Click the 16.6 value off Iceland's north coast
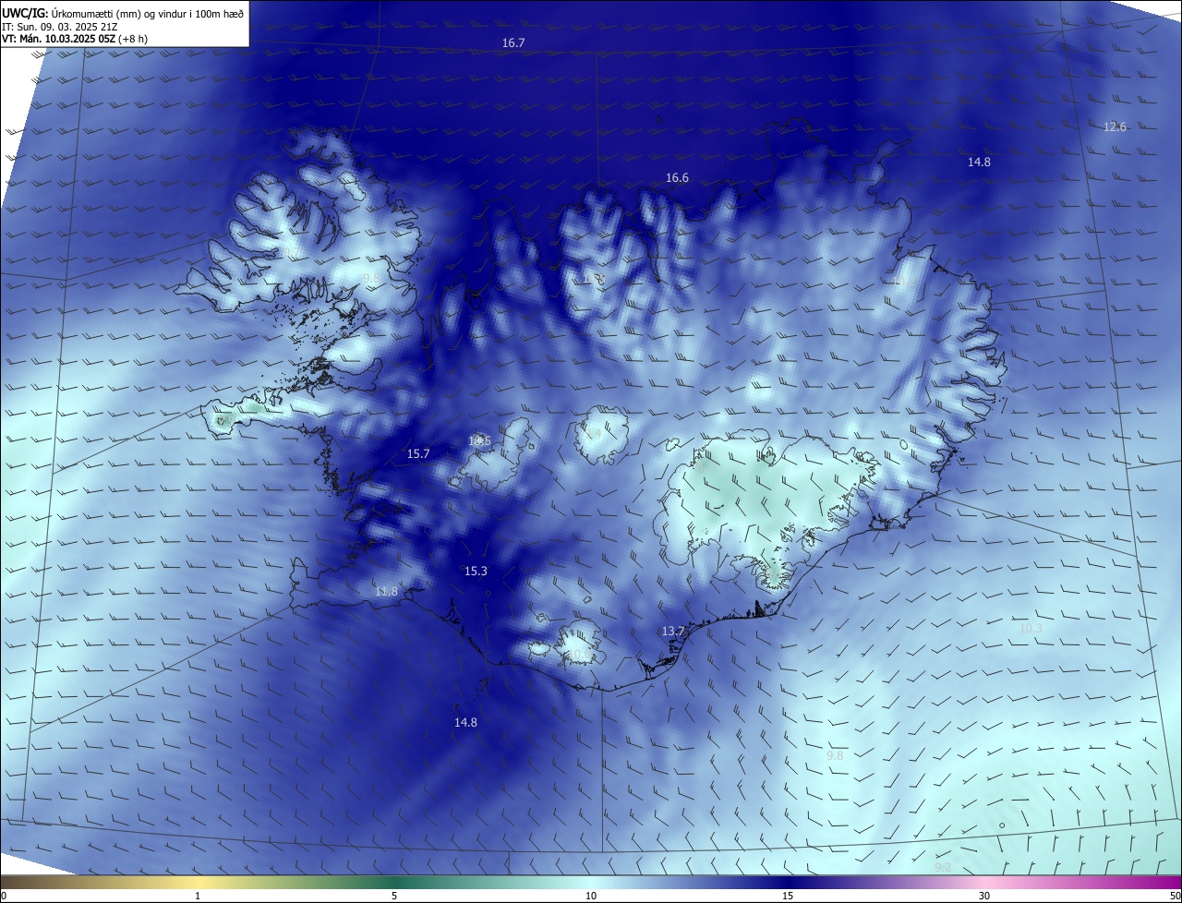This screenshot has width=1182, height=903. point(677,177)
